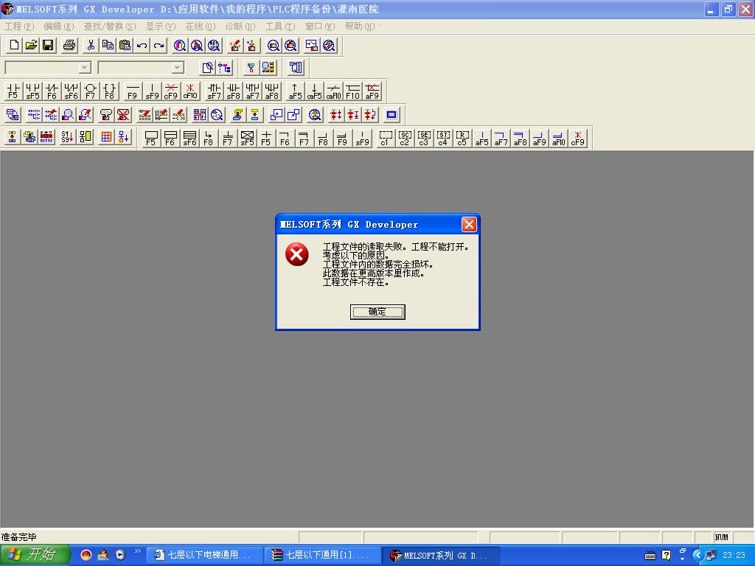
Task: Click the horizontal line F9 icon
Action: [132, 91]
